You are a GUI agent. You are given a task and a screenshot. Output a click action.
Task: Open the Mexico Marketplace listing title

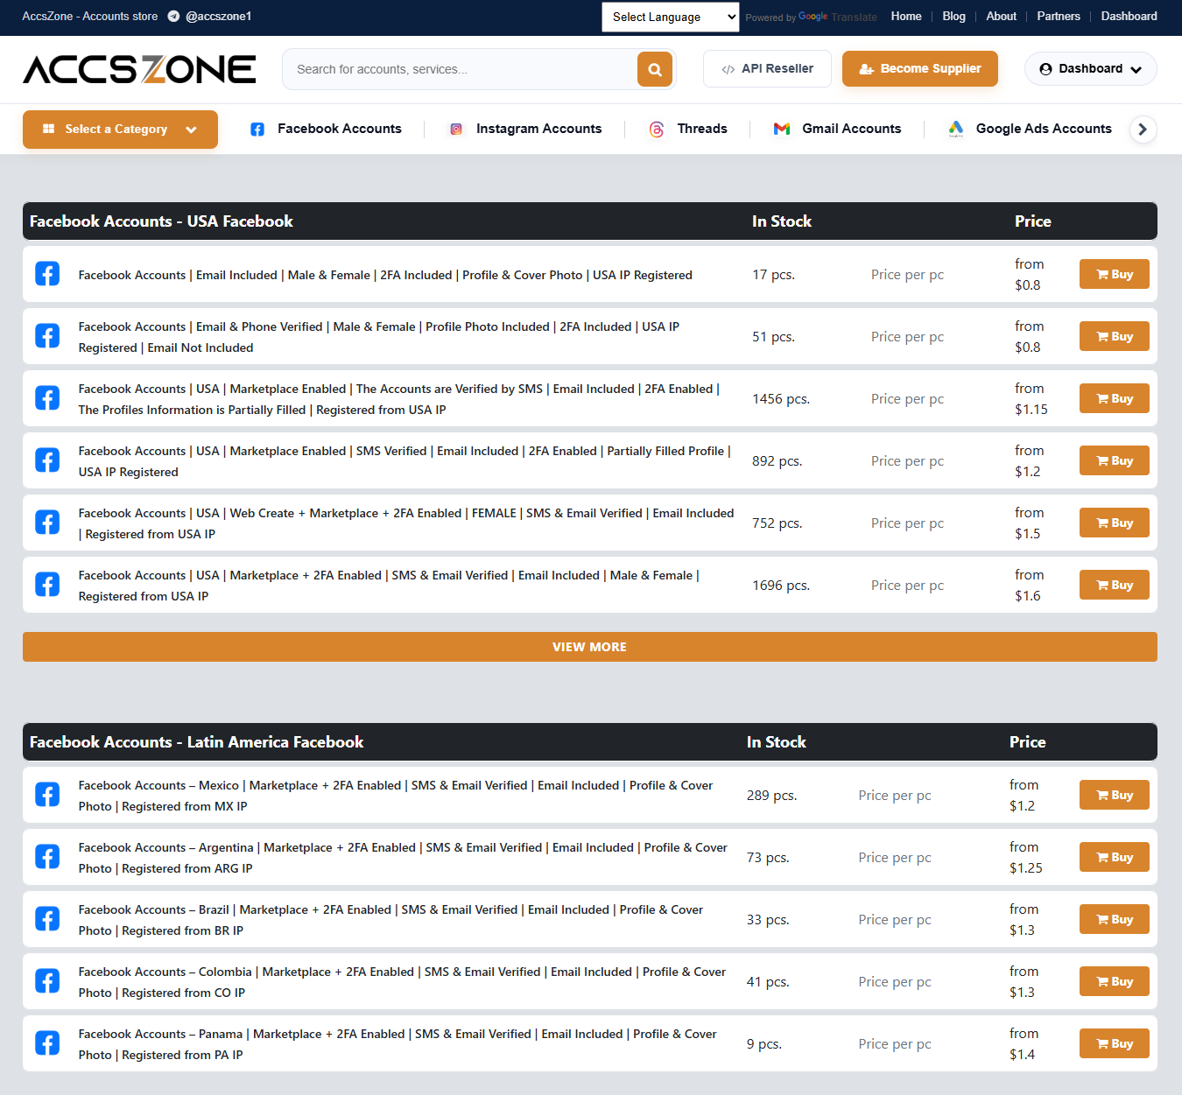pos(396,796)
